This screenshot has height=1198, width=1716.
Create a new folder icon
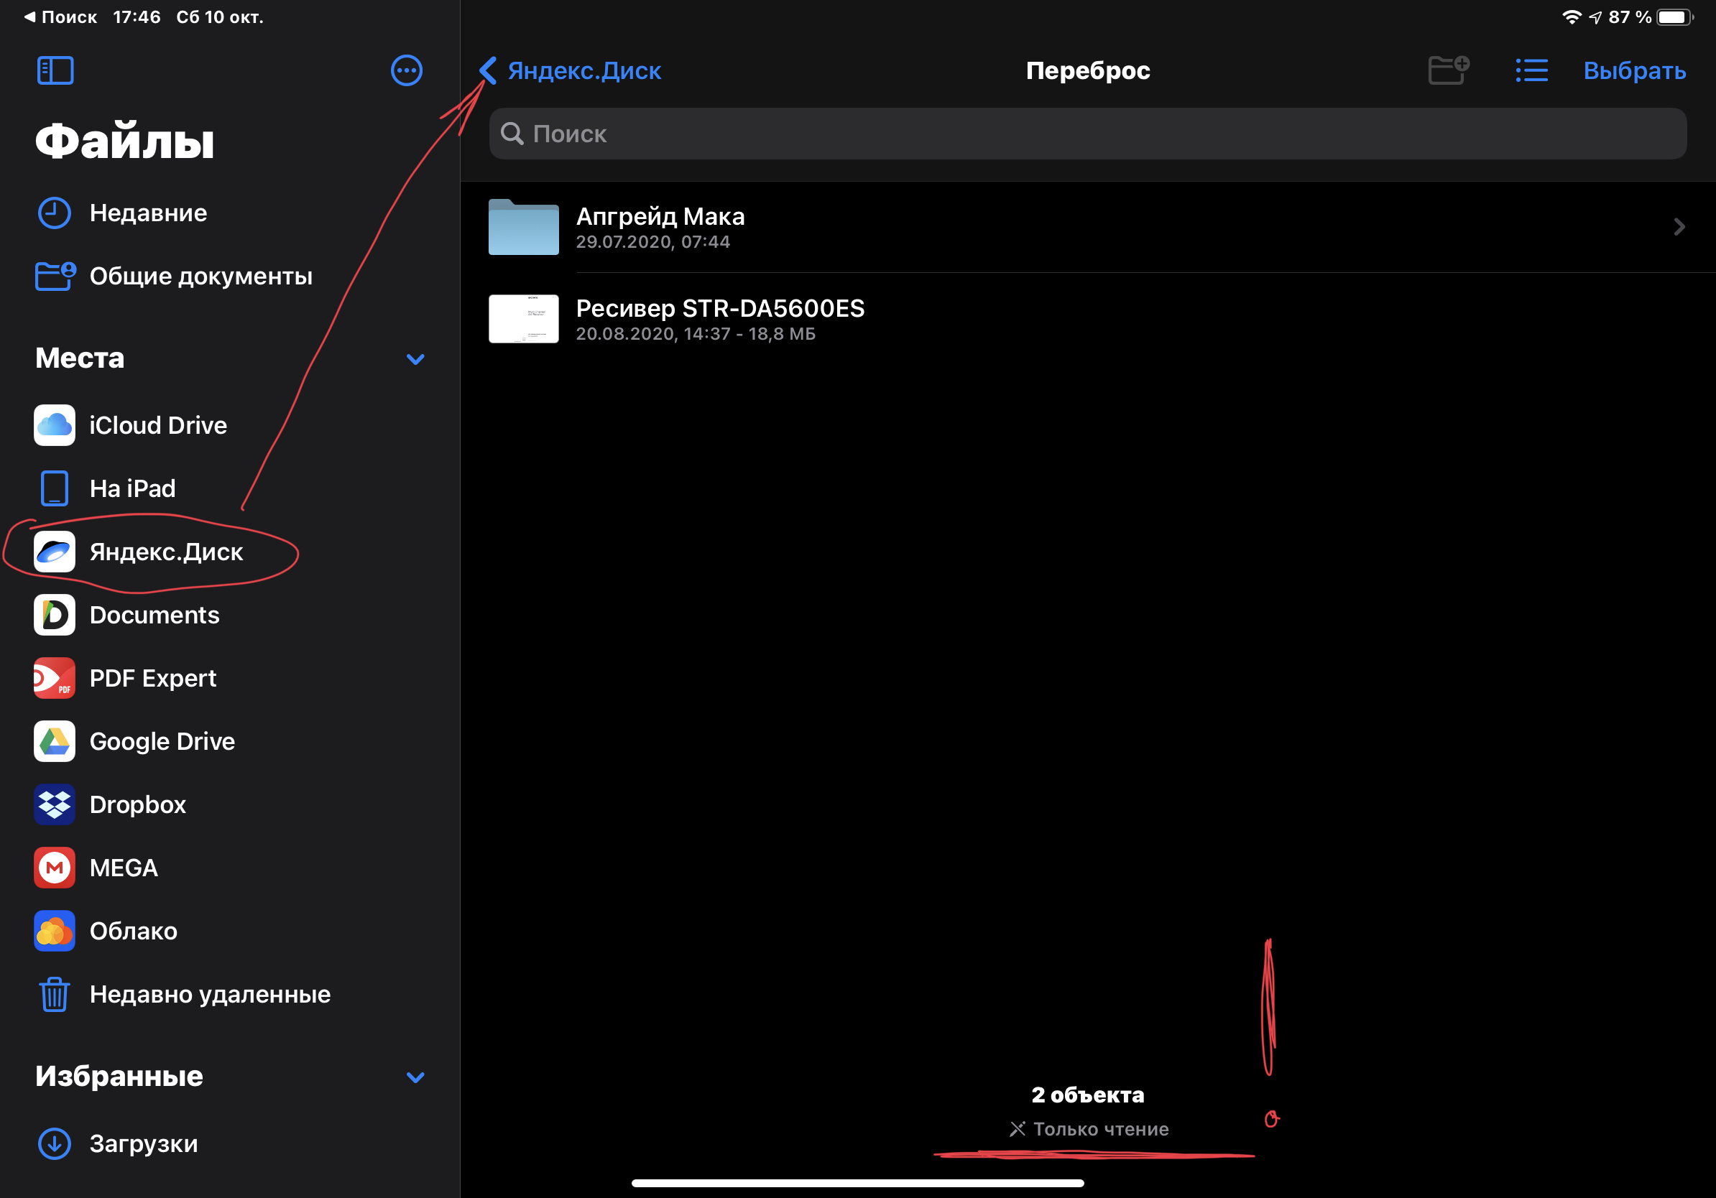1448,71
